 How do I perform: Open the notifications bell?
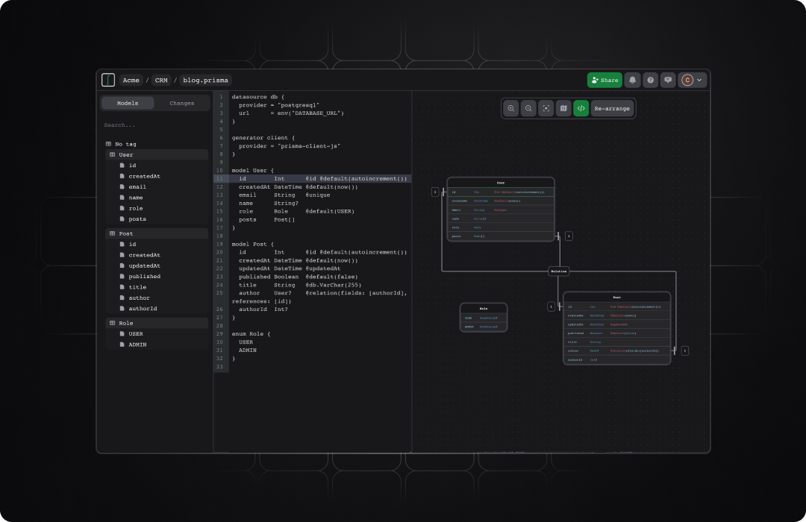(632, 80)
